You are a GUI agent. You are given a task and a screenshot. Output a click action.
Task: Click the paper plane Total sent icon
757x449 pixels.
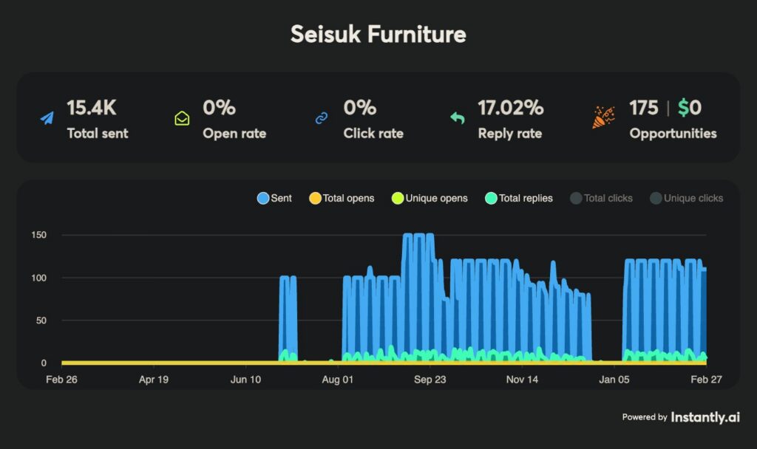pyautogui.click(x=47, y=118)
